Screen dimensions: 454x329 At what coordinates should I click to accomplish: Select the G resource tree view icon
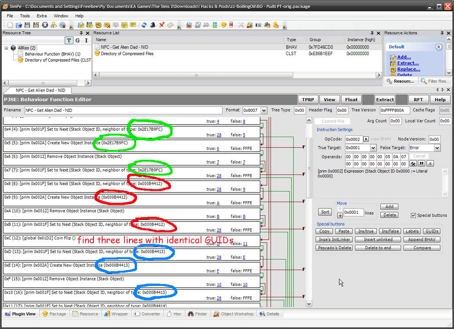[x=78, y=41]
